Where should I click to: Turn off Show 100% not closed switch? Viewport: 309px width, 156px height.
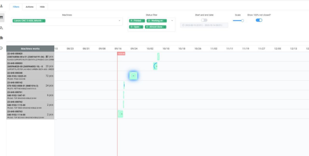[x=259, y=20]
